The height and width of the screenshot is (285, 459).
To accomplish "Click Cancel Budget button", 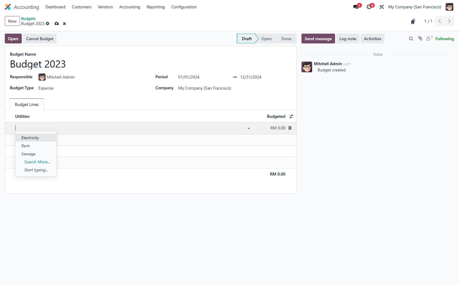I will [40, 39].
